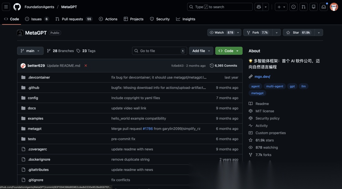
Task: Select the llm topic tag
Action: pos(303,86)
